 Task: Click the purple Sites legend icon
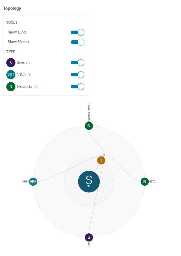(11, 63)
